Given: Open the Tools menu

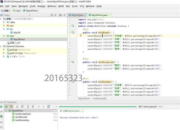Looking at the screenshot, I should pyautogui.click(x=75, y=6).
